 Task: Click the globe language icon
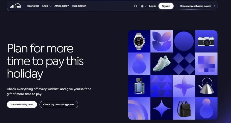tap(142, 6)
